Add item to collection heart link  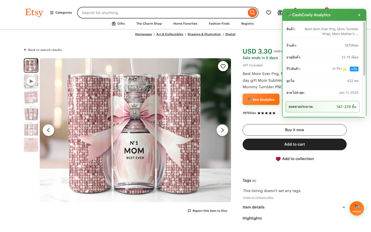click(294, 159)
